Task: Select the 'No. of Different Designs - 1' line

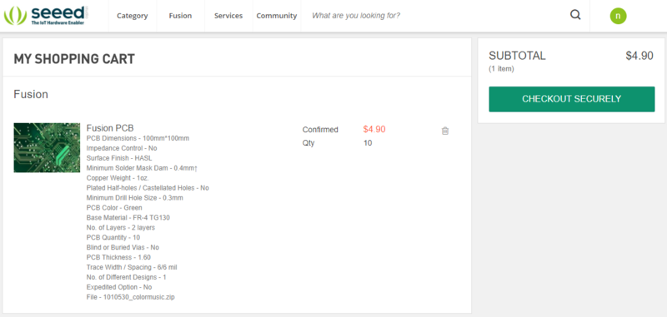Action: [x=127, y=278]
